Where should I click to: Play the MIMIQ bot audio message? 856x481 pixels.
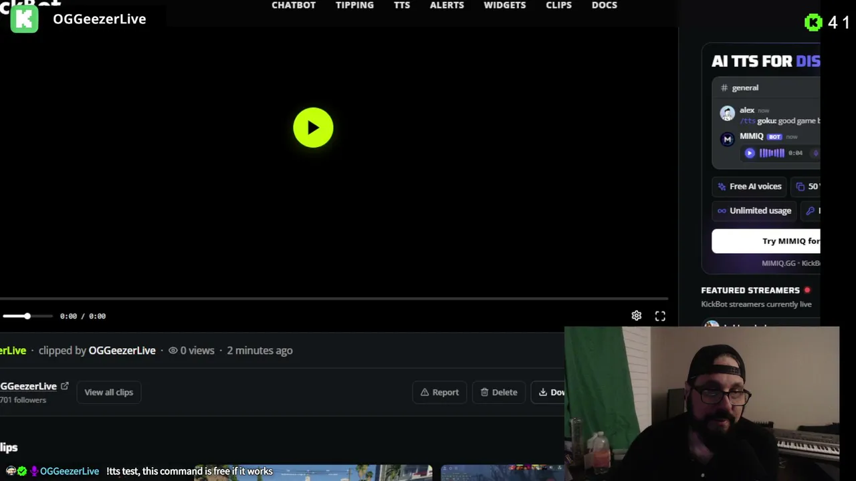click(x=750, y=153)
